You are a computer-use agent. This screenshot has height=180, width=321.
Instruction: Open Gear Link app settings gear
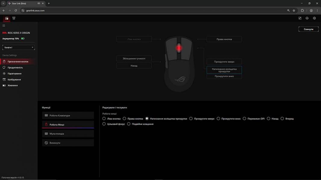314,18
